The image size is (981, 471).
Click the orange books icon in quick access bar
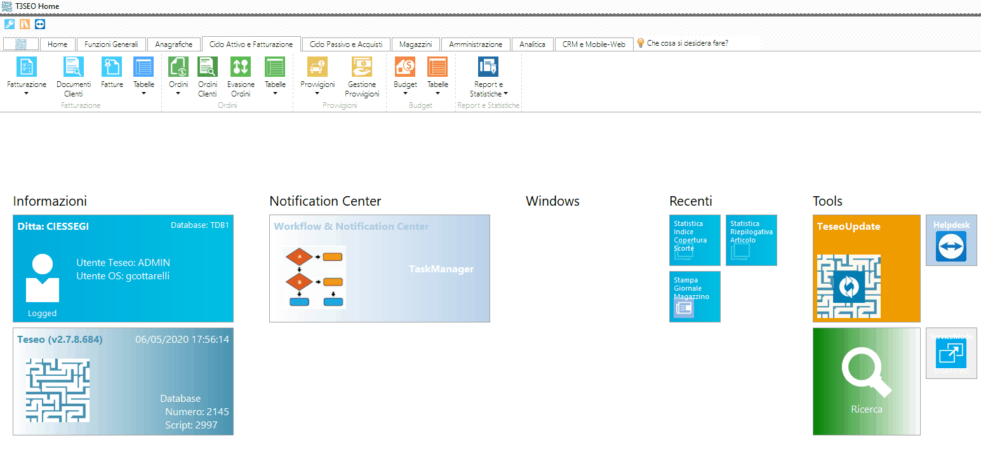tap(25, 24)
